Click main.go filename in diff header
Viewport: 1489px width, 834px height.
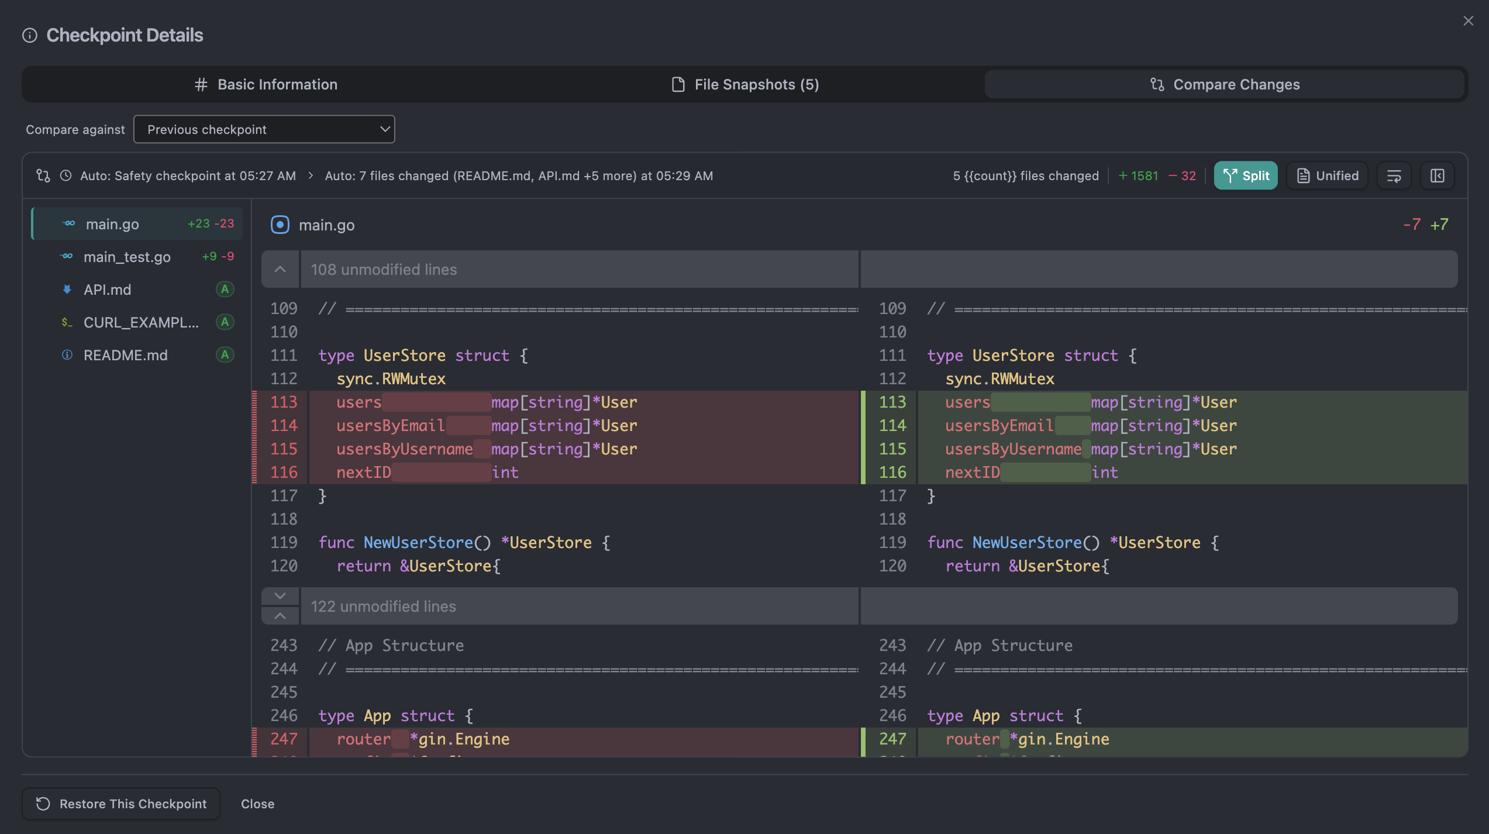click(x=326, y=225)
